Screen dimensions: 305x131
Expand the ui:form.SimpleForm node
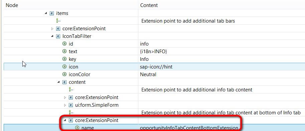pyautogui.click(x=65, y=105)
